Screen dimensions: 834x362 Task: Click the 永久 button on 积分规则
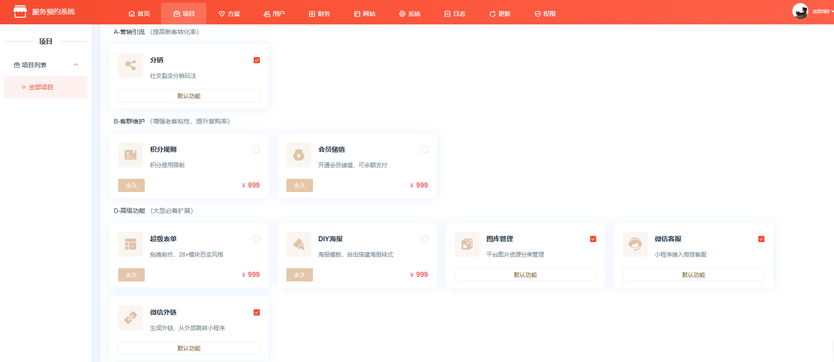click(131, 185)
